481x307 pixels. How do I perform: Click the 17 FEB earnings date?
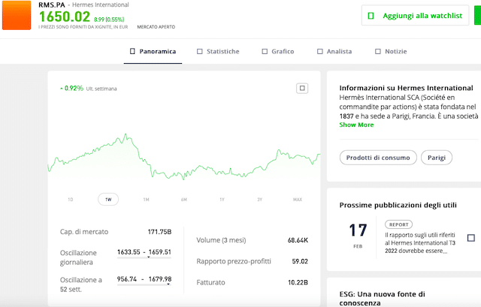tap(358, 234)
